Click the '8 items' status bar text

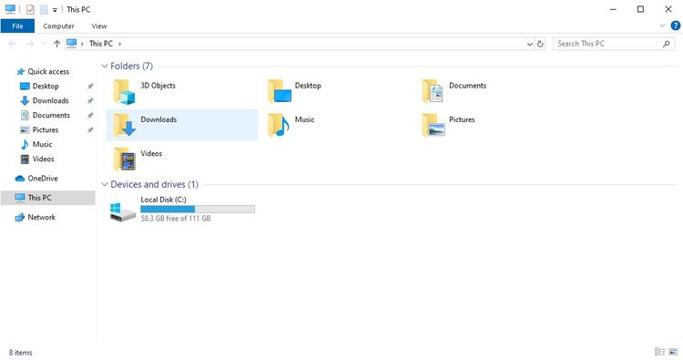20,353
